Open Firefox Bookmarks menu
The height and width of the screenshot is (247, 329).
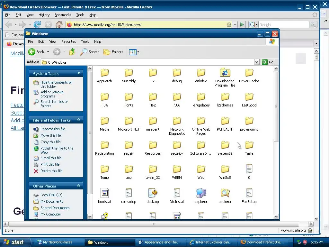[x=63, y=15]
